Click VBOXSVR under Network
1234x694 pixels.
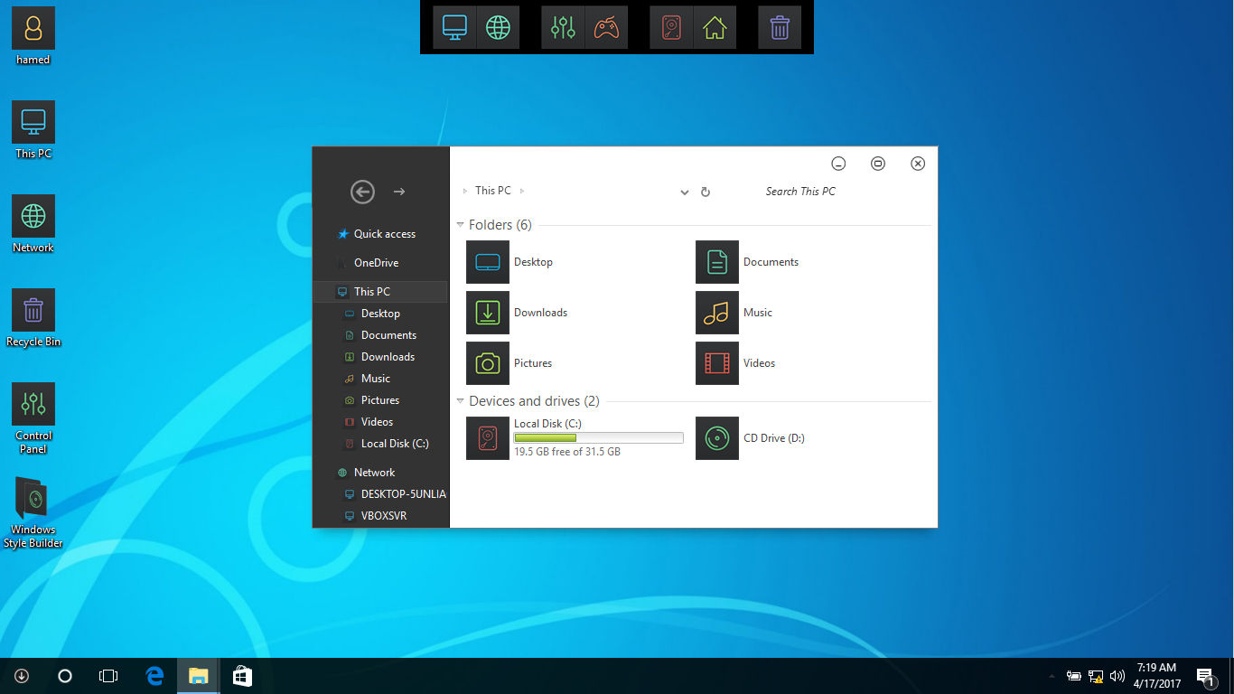pos(383,516)
